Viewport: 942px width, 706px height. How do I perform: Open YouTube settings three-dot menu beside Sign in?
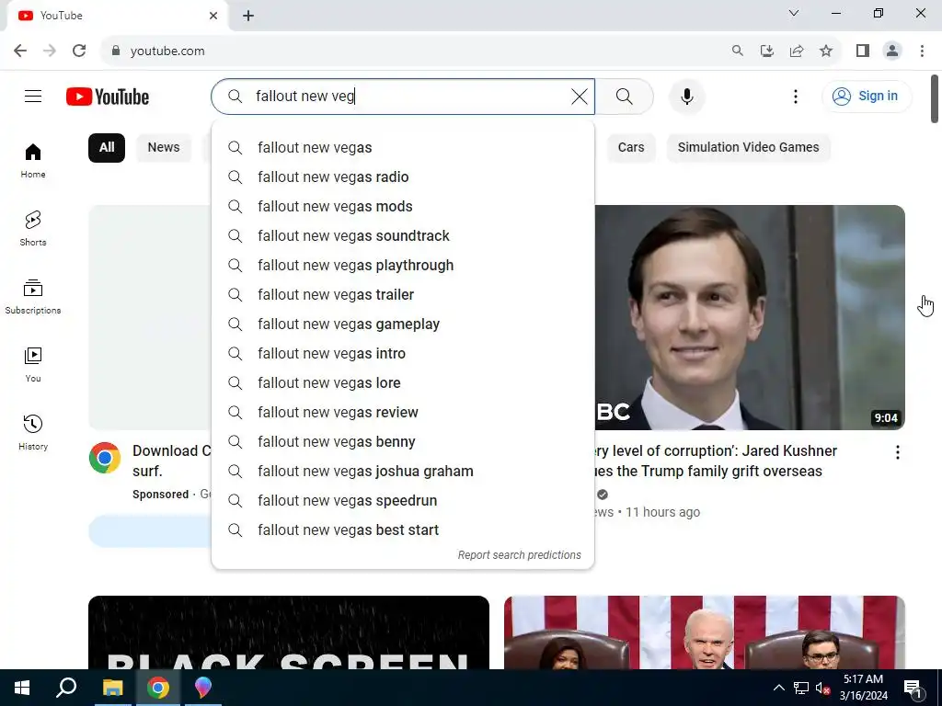796,96
